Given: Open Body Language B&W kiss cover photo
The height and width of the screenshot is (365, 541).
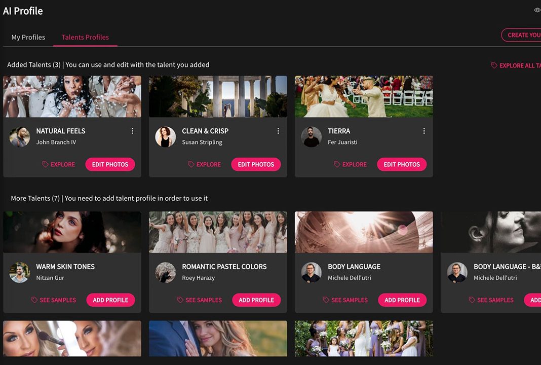Looking at the screenshot, I should 491,232.
